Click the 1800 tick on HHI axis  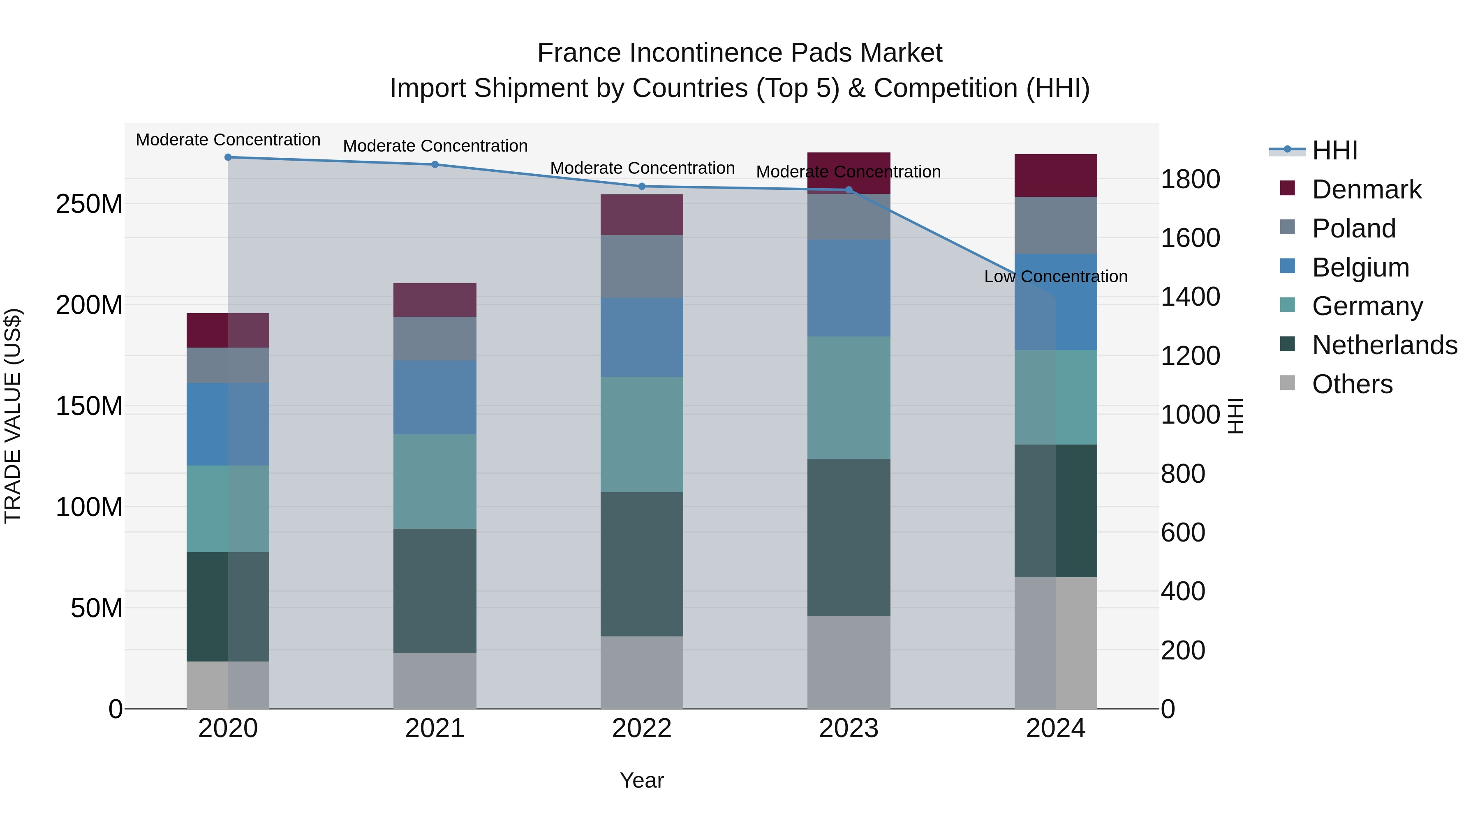pos(1191,180)
